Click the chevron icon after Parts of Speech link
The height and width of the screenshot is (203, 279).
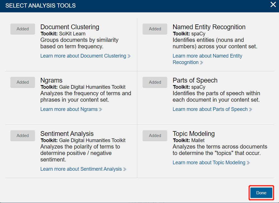(x=250, y=110)
